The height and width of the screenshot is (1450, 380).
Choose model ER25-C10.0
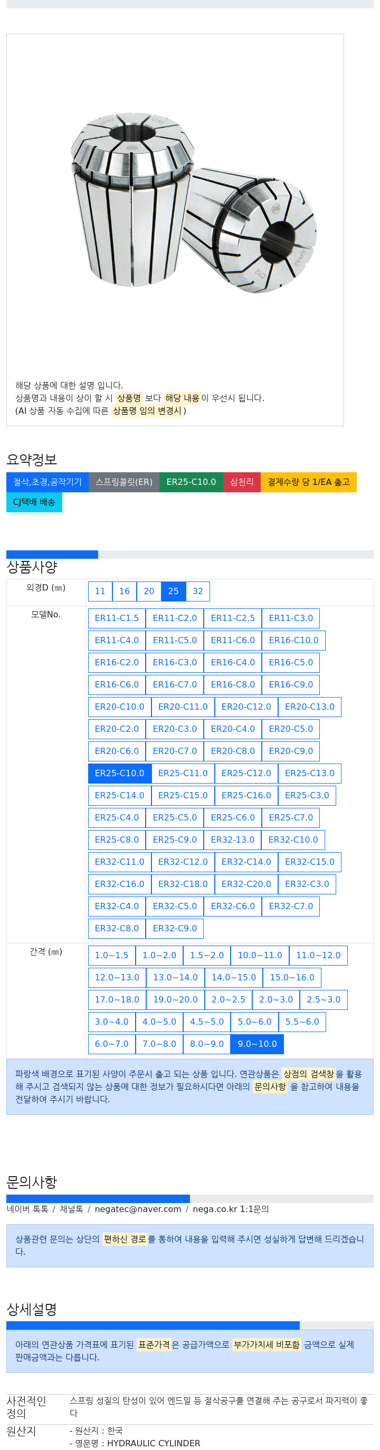[119, 773]
